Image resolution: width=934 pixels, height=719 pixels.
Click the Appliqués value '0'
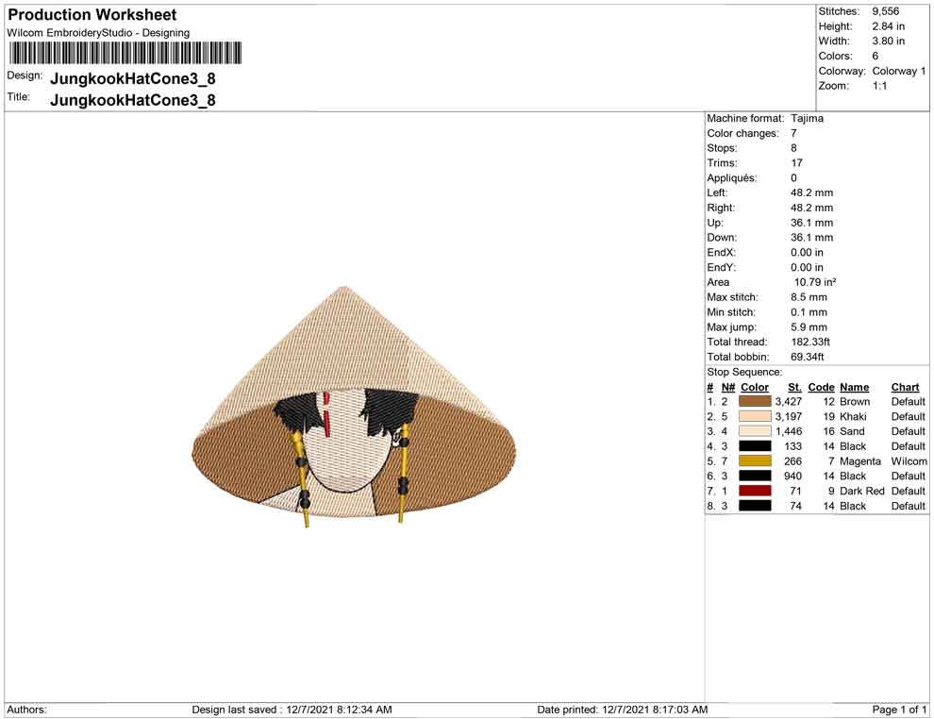point(793,177)
